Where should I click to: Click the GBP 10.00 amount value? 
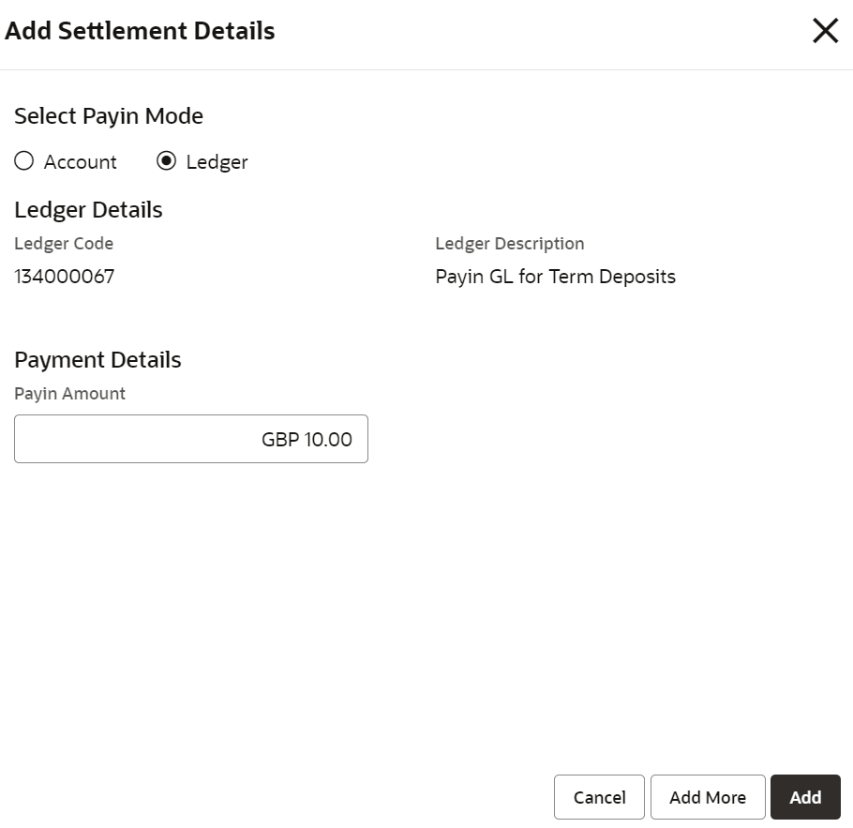(x=307, y=440)
